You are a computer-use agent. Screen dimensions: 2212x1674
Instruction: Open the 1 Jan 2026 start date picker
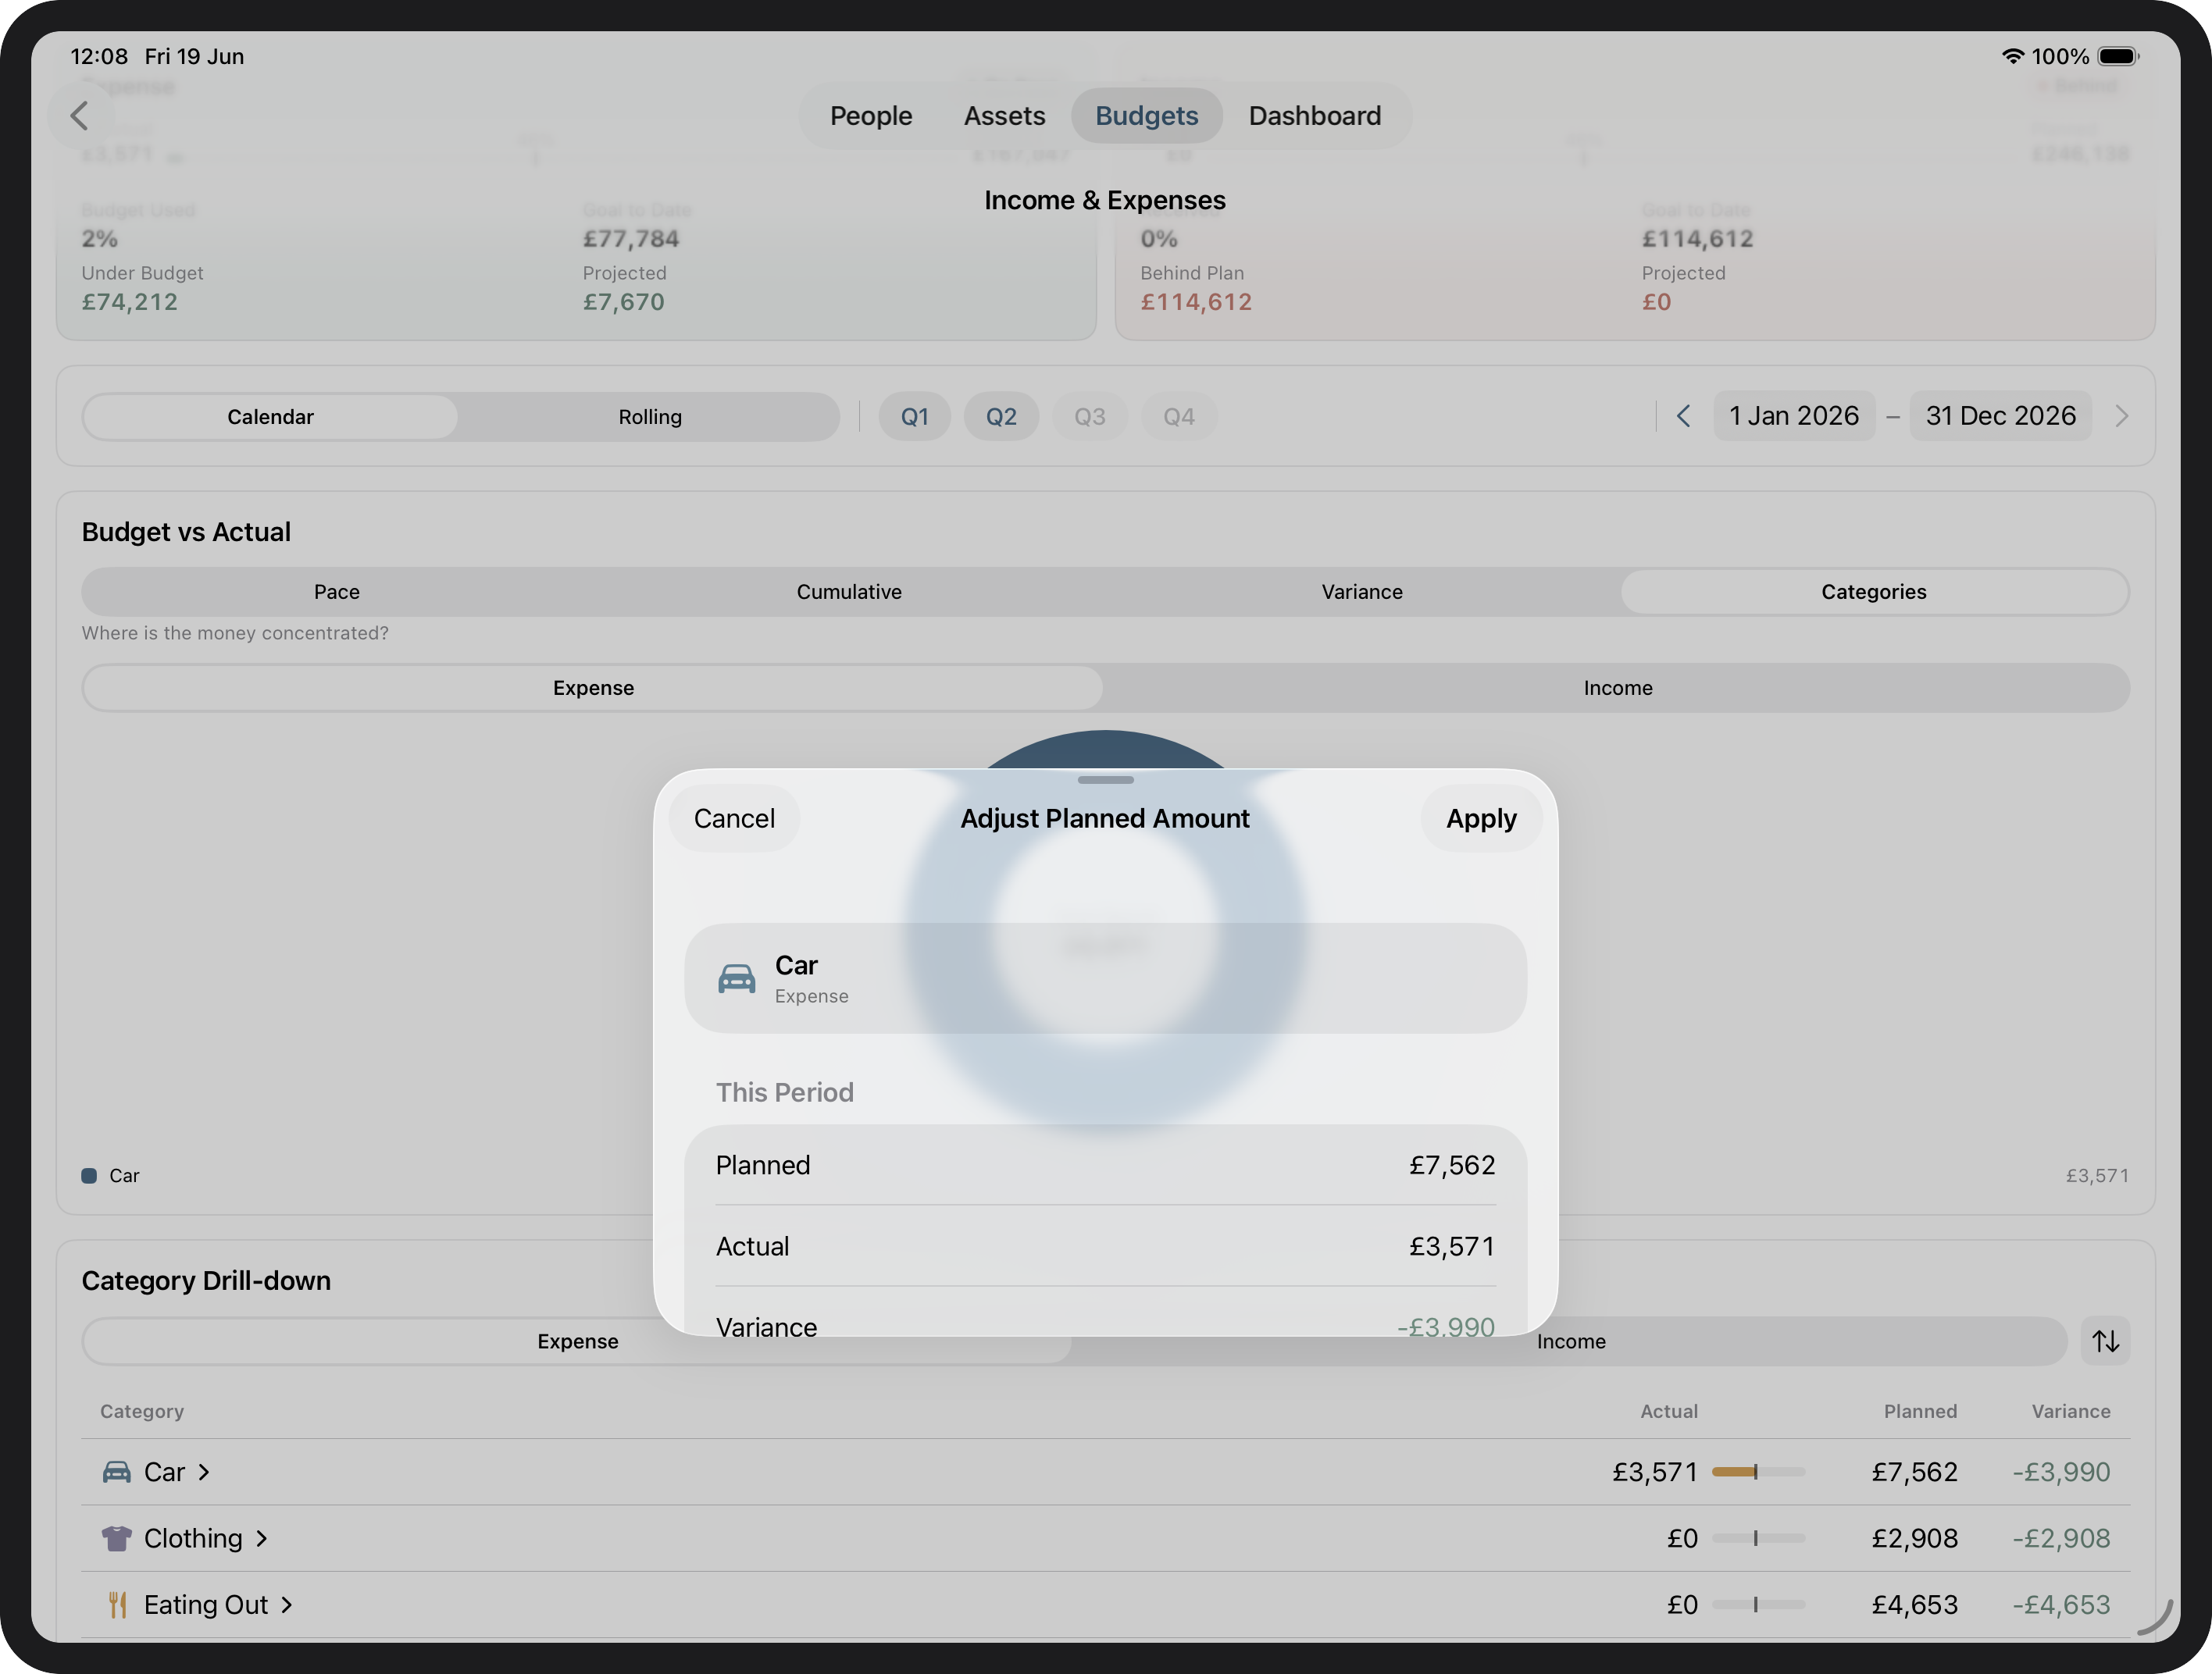pyautogui.click(x=1794, y=415)
